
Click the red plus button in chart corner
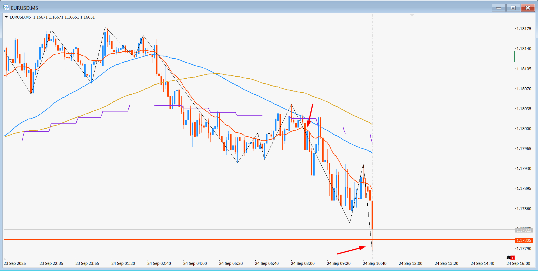(512, 258)
